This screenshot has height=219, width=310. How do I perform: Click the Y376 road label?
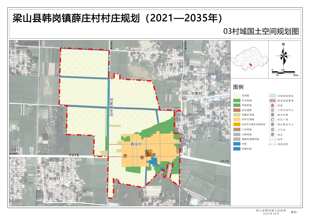pyautogui.click(x=74, y=155)
